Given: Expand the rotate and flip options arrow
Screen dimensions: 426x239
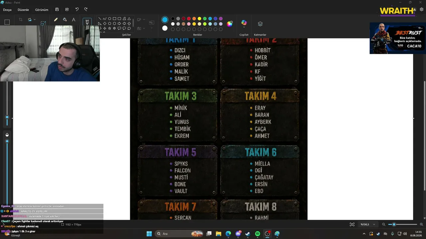Looking at the screenshot, I should (x=34, y=20).
